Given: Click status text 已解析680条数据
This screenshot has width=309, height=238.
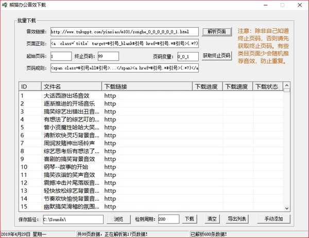Looking at the screenshot, I should [x=209, y=234].
